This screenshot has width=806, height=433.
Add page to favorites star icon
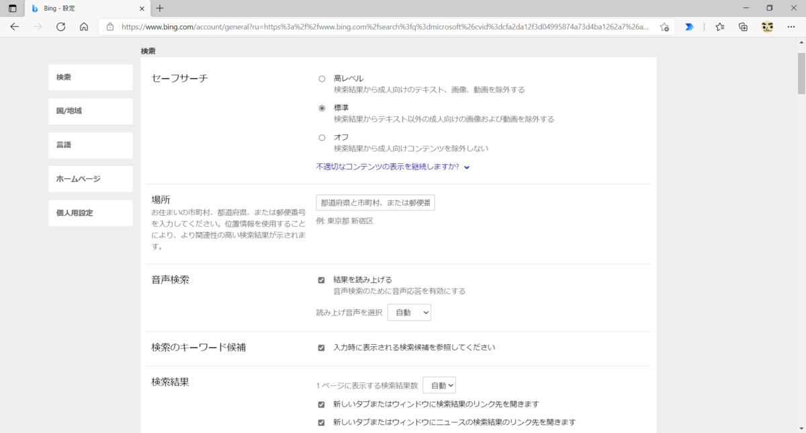664,27
